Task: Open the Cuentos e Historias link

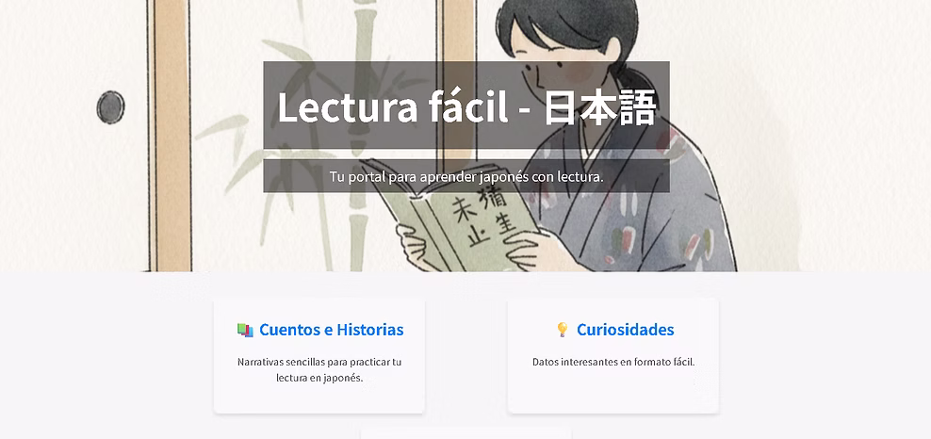Action: tap(332, 330)
